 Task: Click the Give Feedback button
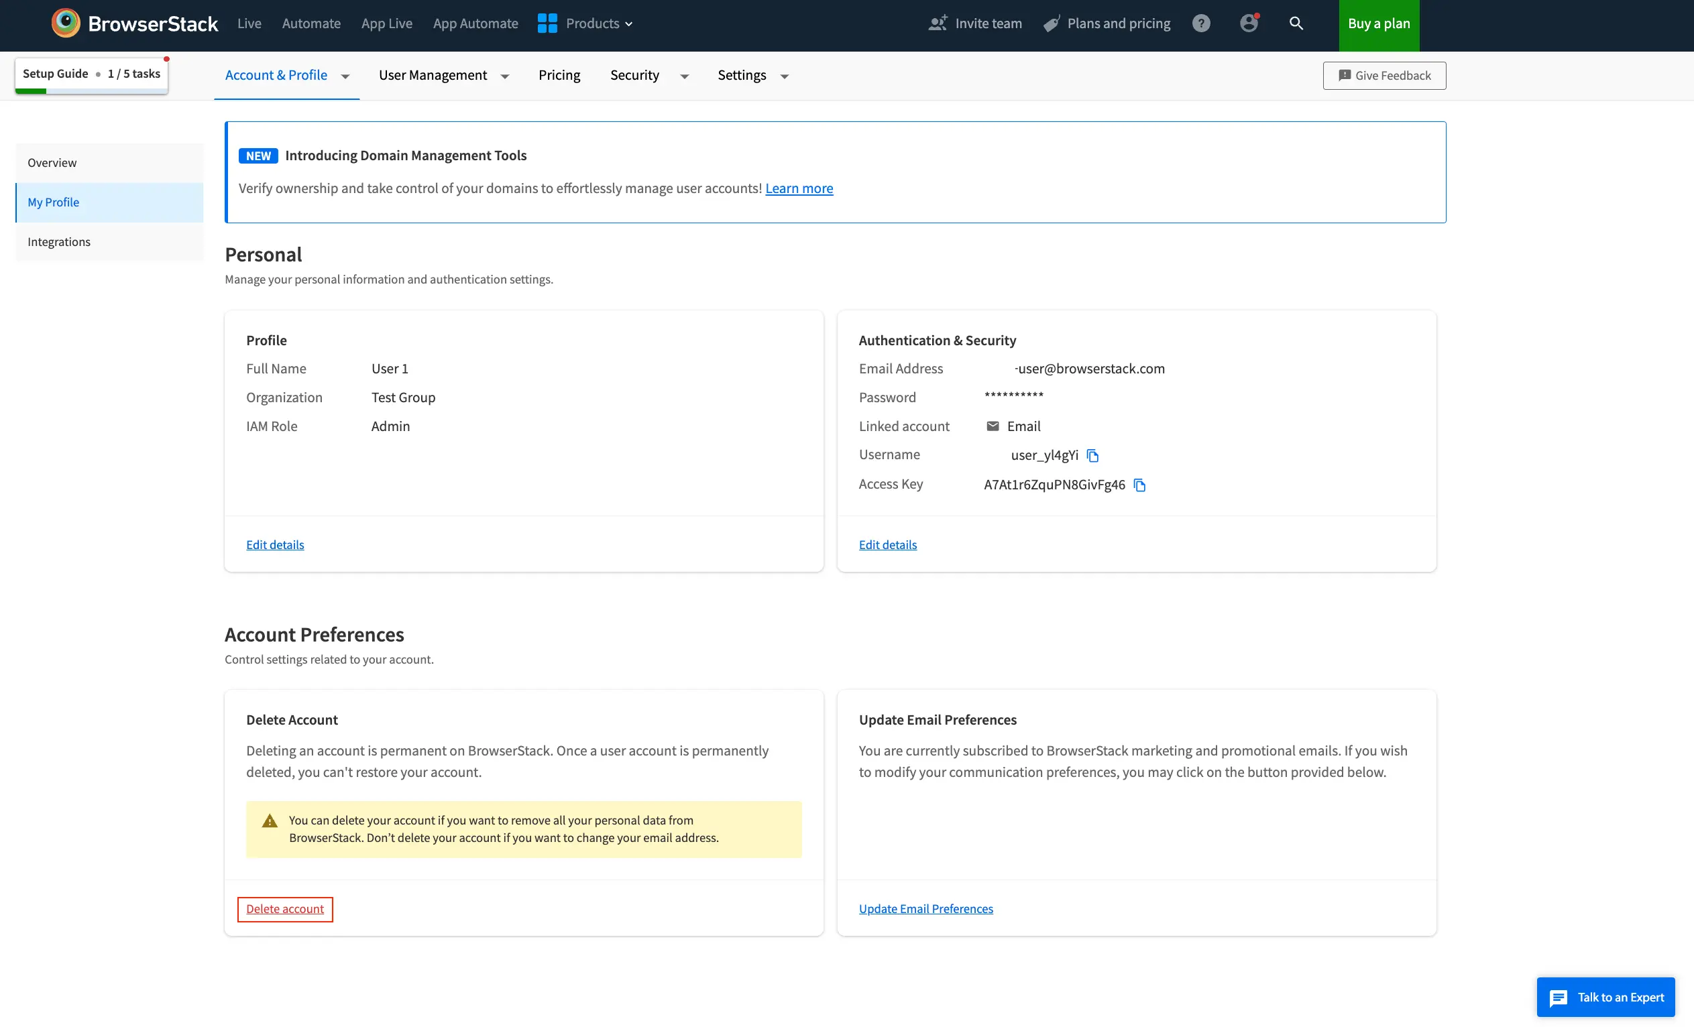[x=1384, y=76]
